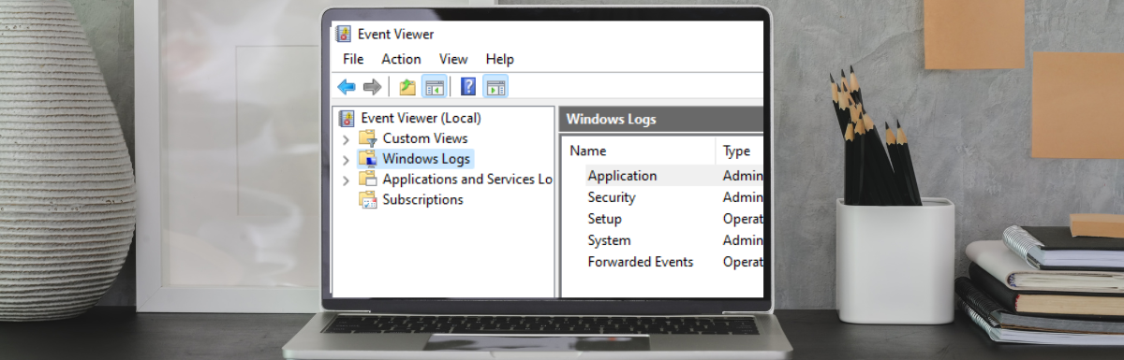Select Windows Logs in the tree

[426, 159]
